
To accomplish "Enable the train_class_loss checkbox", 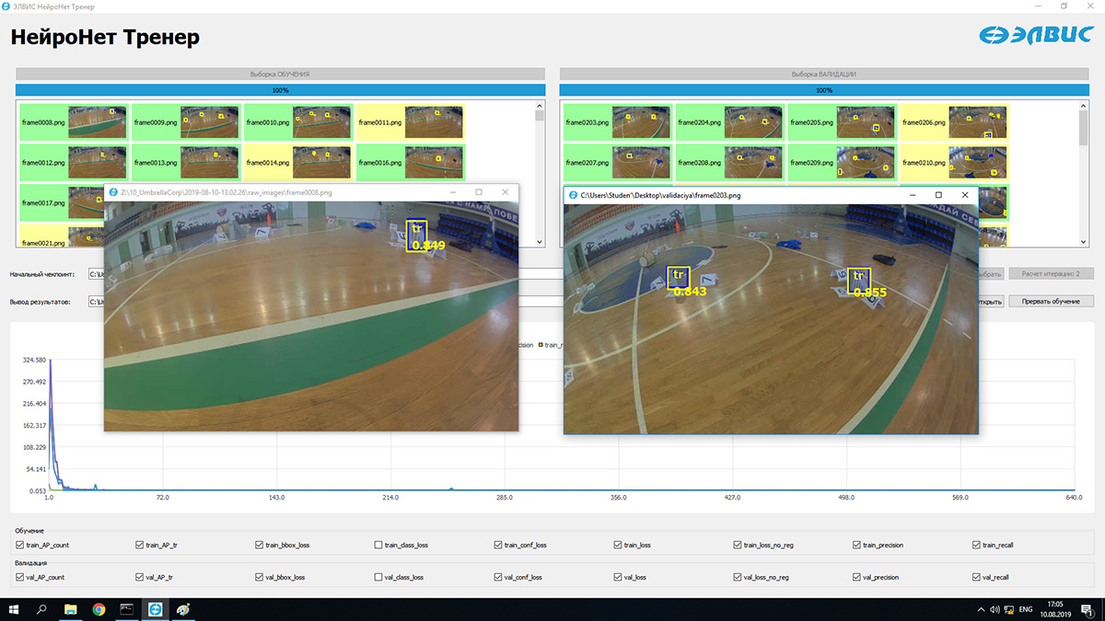I will (x=378, y=546).
